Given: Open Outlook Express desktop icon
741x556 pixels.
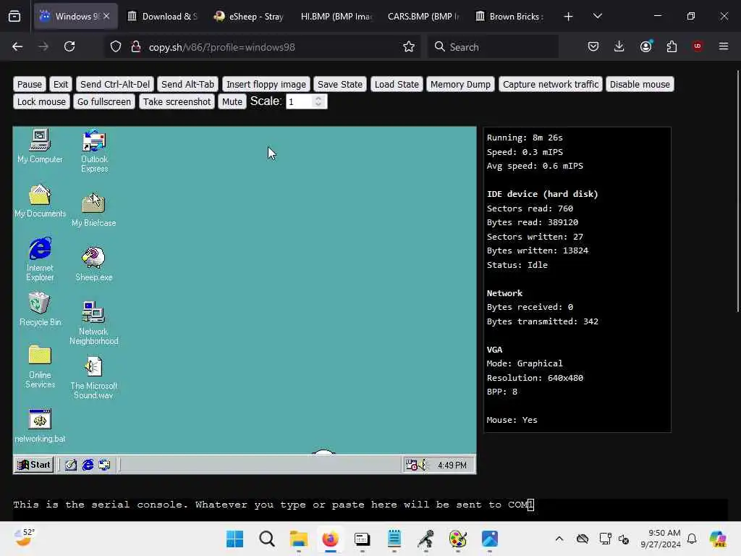Looking at the screenshot, I should [94, 151].
